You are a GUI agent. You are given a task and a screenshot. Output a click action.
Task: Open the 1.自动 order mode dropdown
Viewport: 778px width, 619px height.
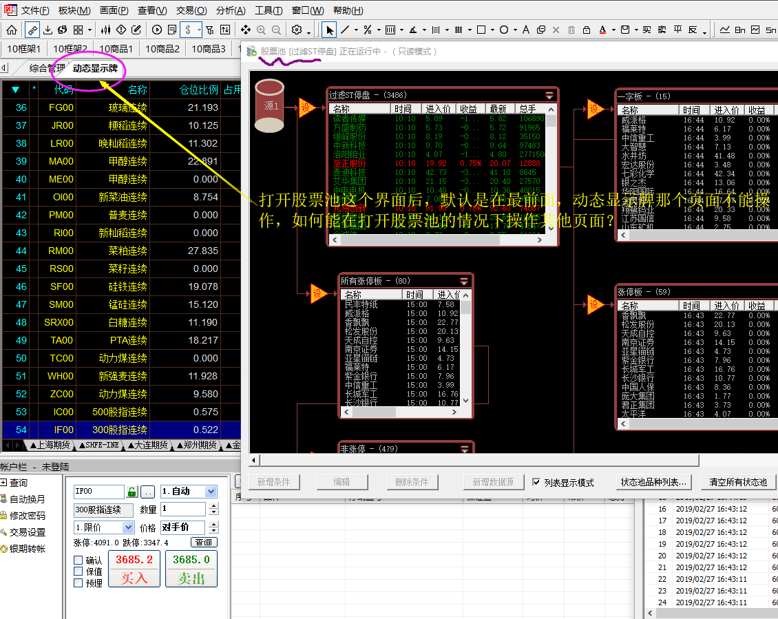(211, 492)
